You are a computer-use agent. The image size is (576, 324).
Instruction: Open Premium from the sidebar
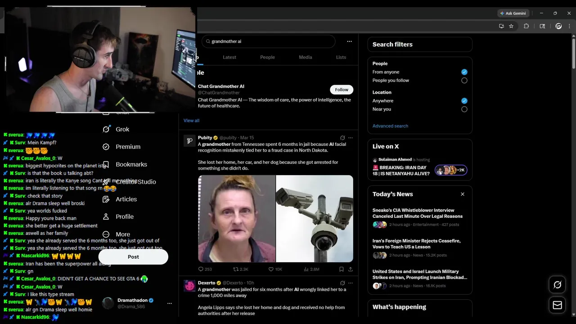[121, 147]
